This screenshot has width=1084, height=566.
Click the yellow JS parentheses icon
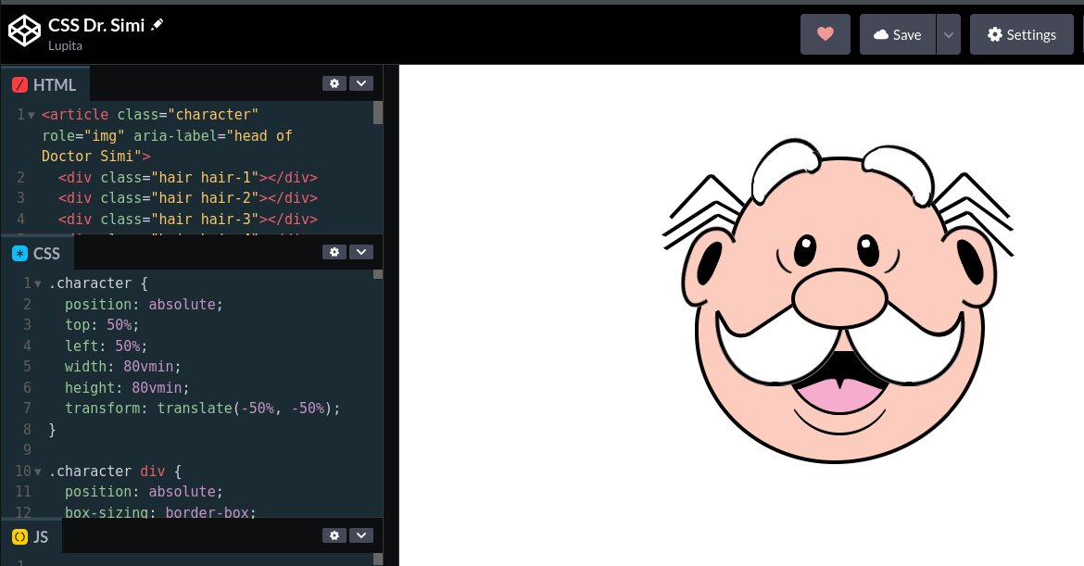pos(20,537)
